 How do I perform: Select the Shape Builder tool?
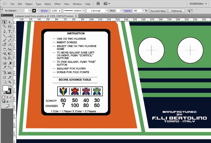pos(4,58)
